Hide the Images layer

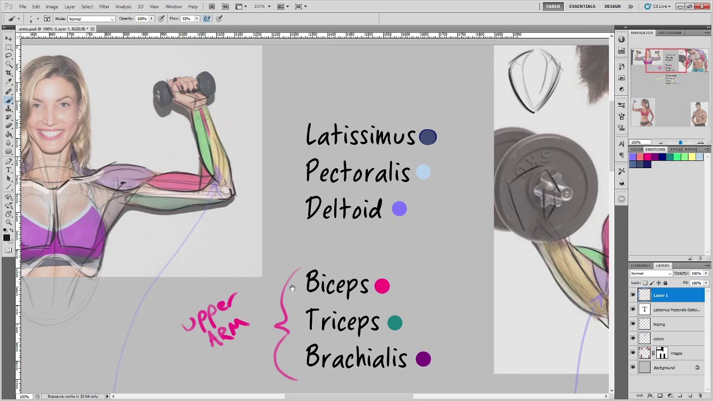(633, 353)
